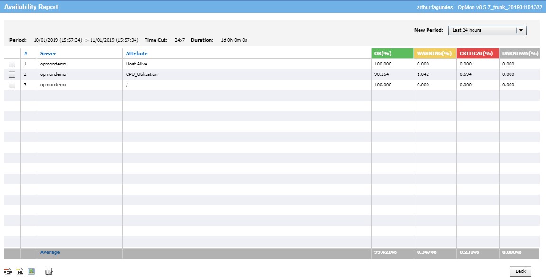546x279 pixels.
Task: Click the period date range text
Action: pyautogui.click(x=86, y=40)
